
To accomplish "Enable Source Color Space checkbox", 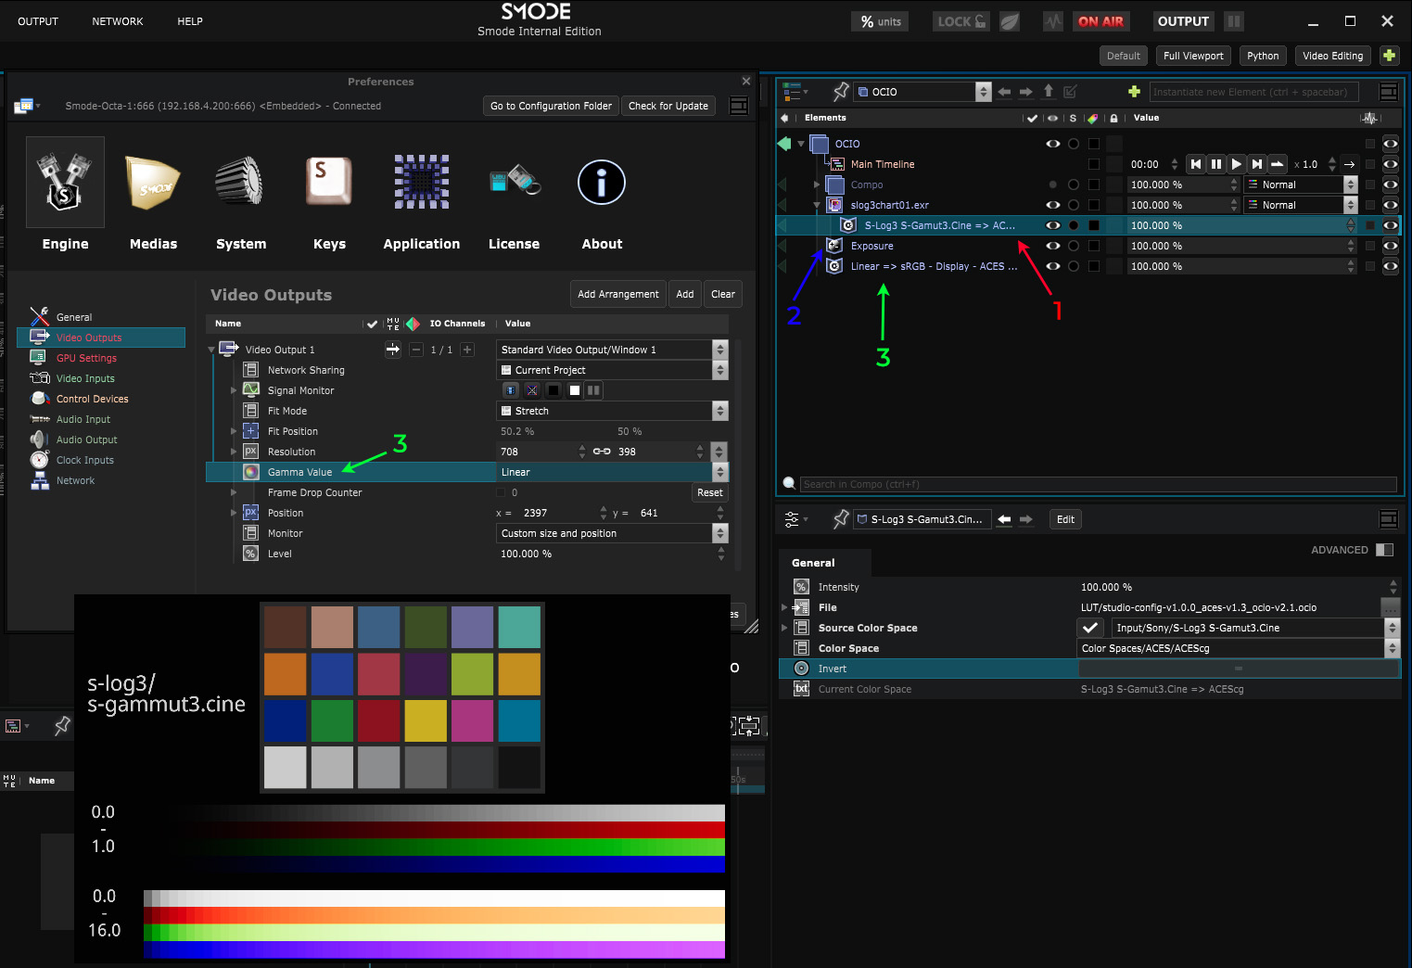I will (1090, 628).
